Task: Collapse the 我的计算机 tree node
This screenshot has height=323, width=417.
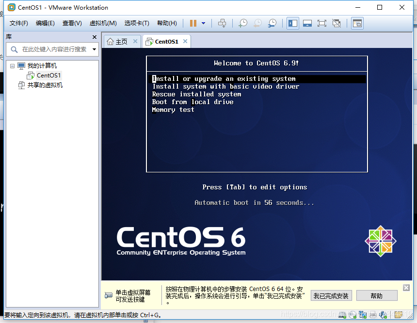Action: coord(12,66)
